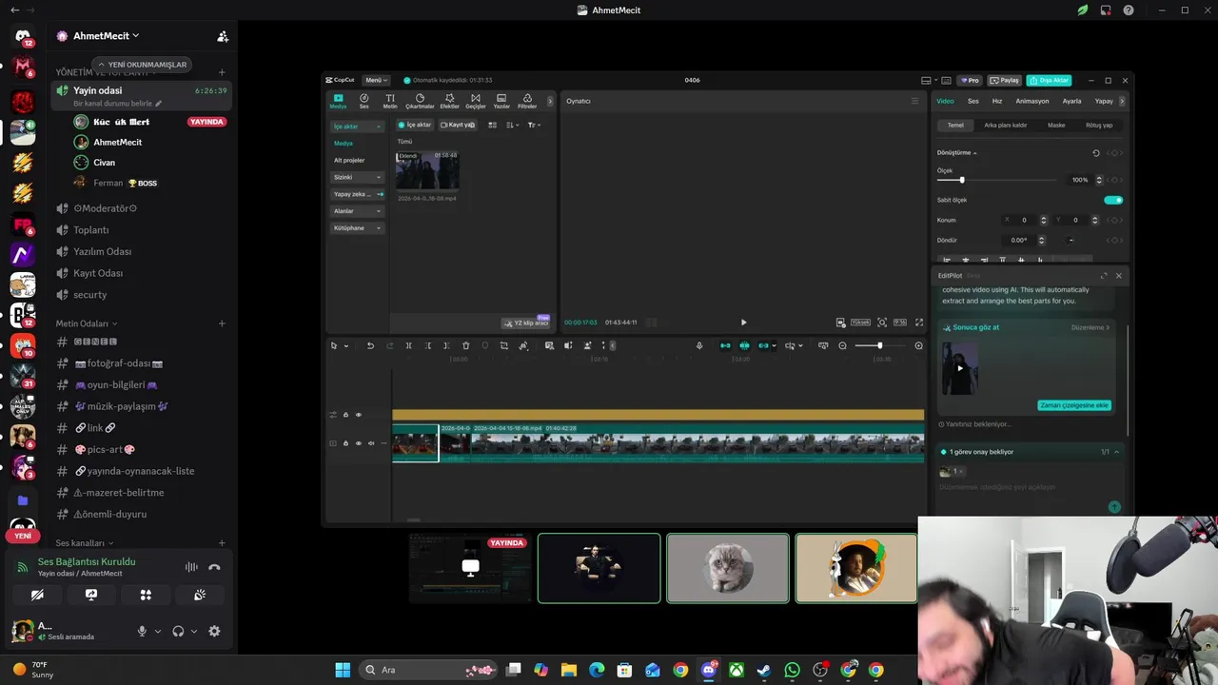Click zoom in icon on CapCut timeline
Image resolution: width=1218 pixels, height=685 pixels.
pyautogui.click(x=918, y=346)
